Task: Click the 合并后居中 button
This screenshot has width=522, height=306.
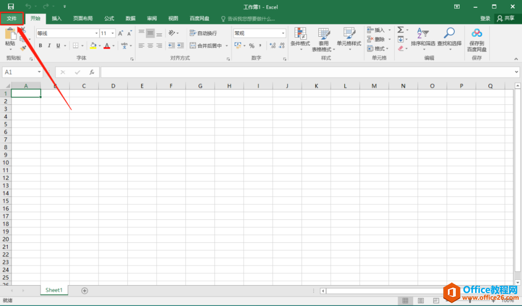Action: pos(206,45)
